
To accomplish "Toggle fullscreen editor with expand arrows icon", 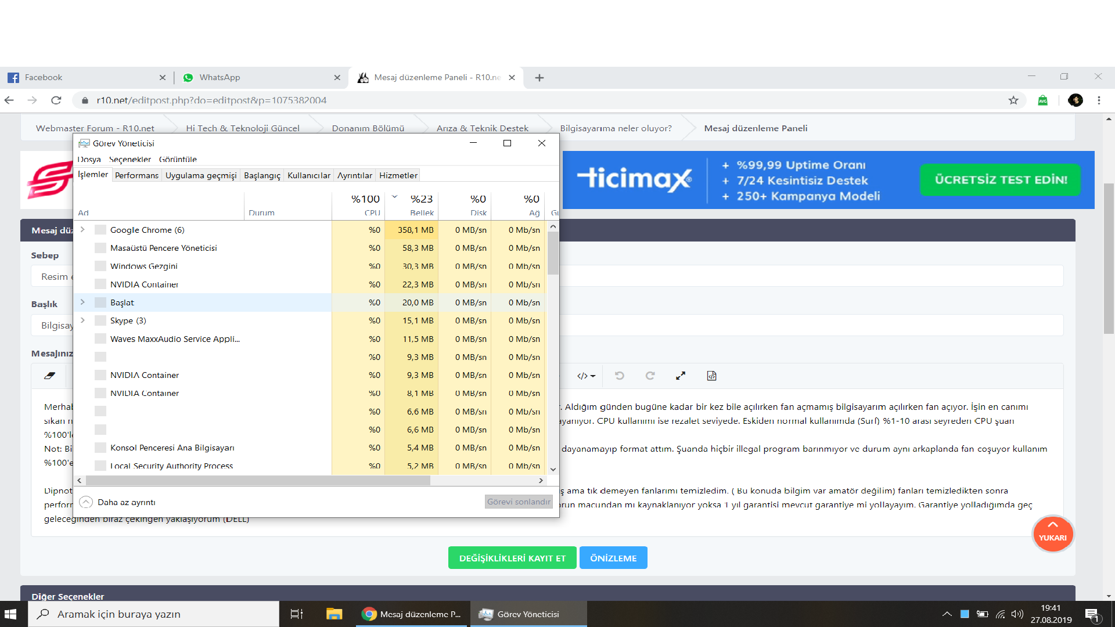I will pyautogui.click(x=681, y=376).
